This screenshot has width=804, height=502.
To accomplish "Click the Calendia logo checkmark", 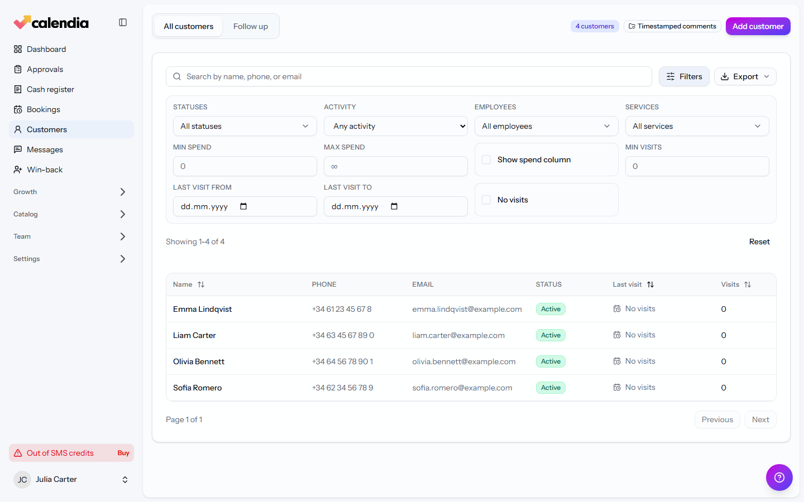I will click(x=22, y=22).
